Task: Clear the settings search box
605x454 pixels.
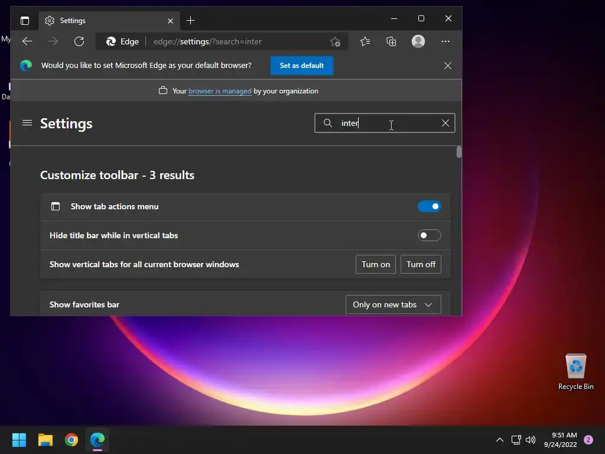Action: click(445, 123)
